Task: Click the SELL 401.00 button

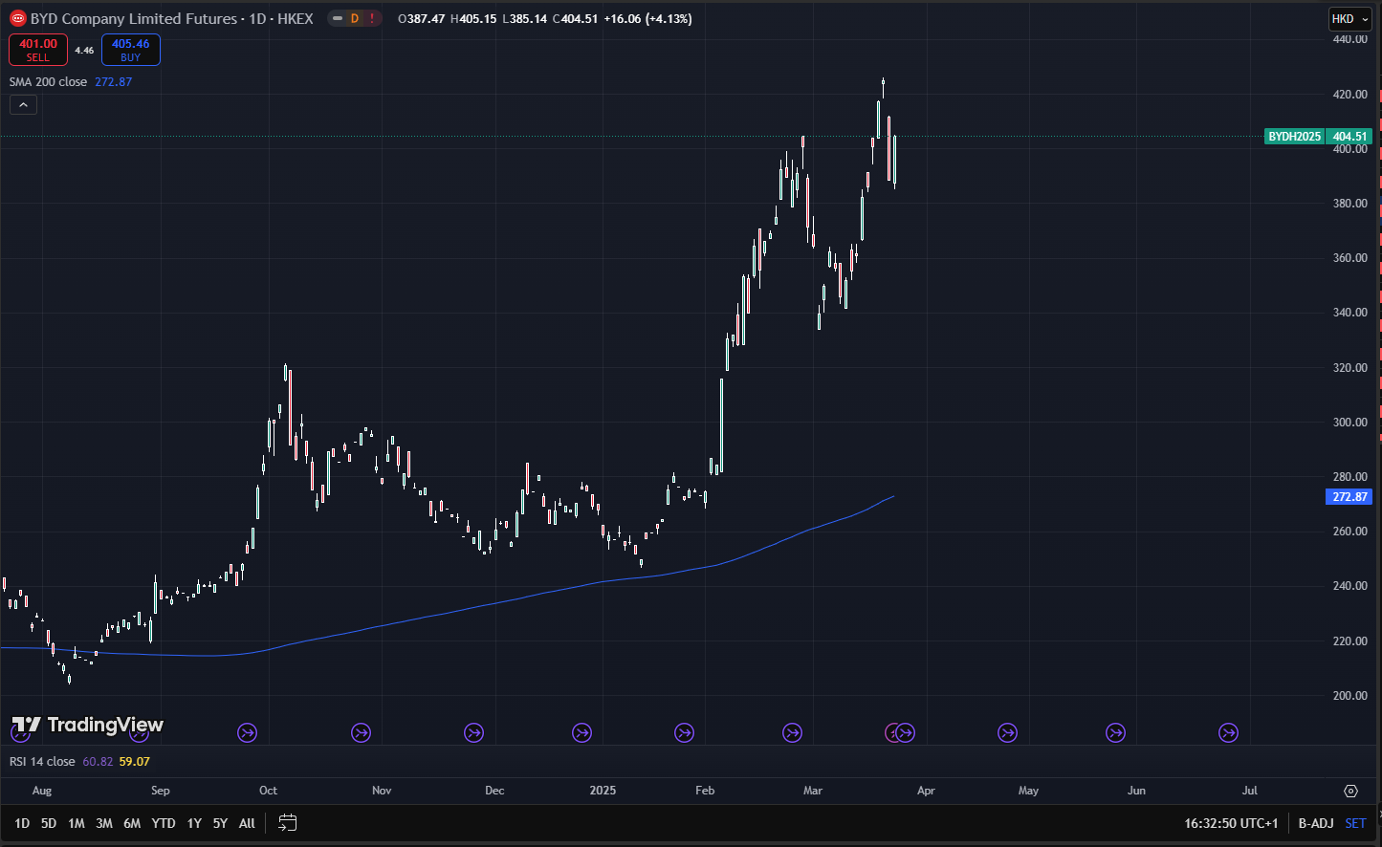Action: [x=38, y=50]
